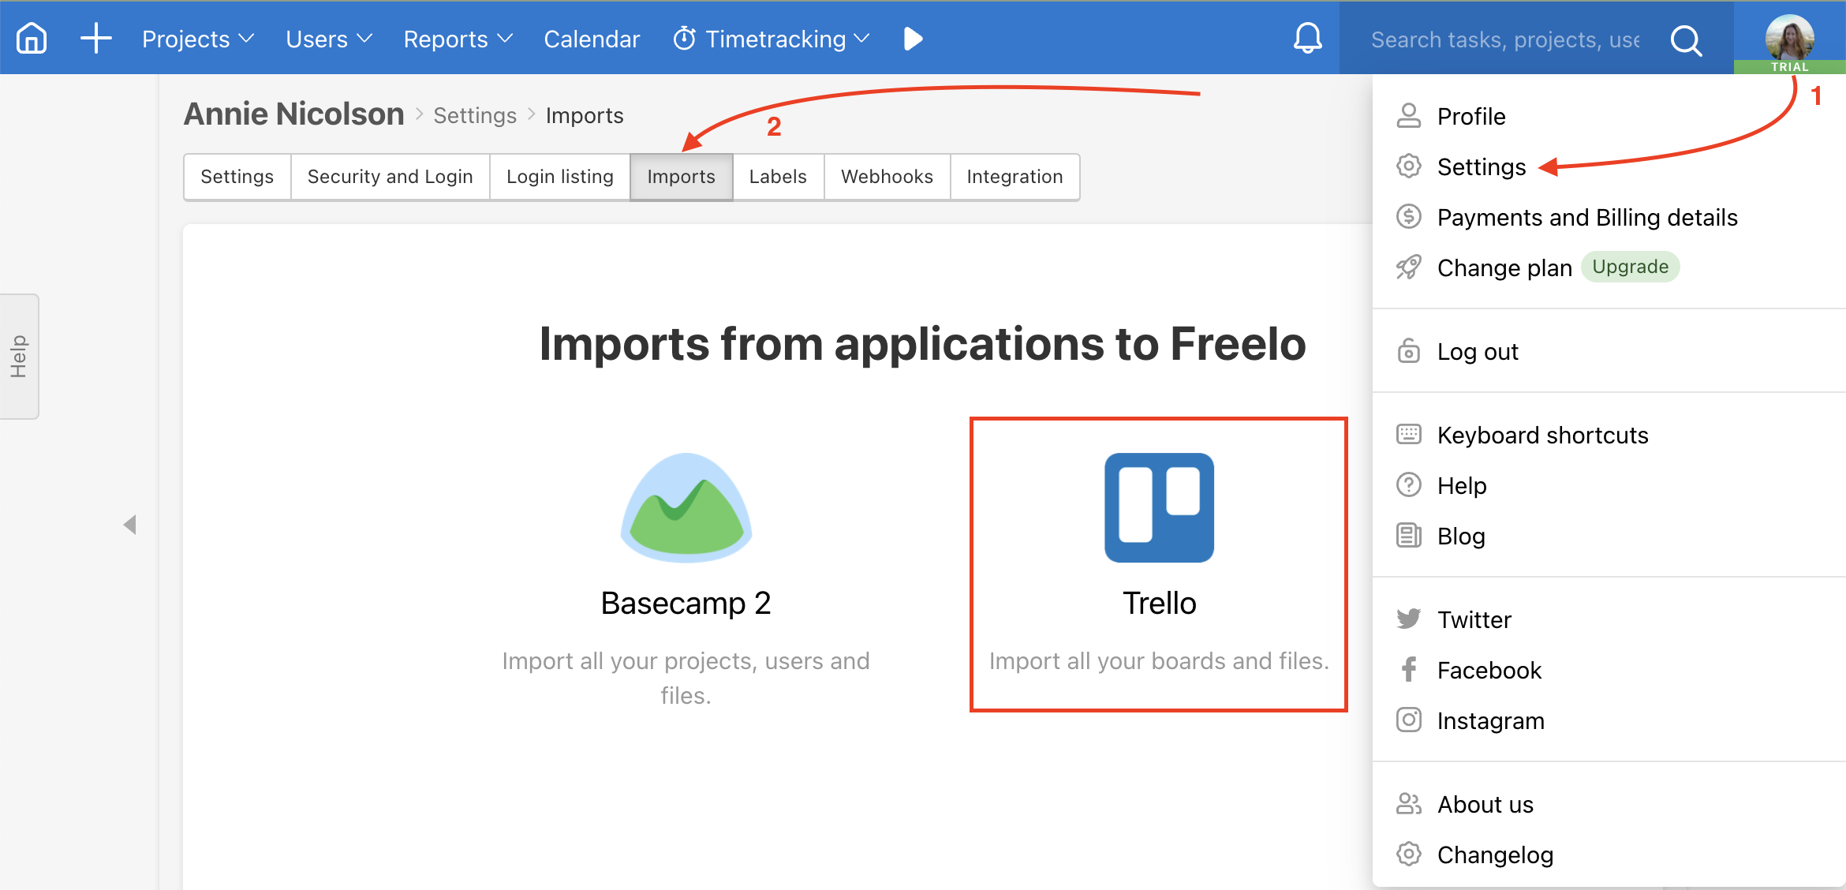Image resolution: width=1846 pixels, height=890 pixels.
Task: Click the Change plan rocket icon
Action: pos(1408,267)
